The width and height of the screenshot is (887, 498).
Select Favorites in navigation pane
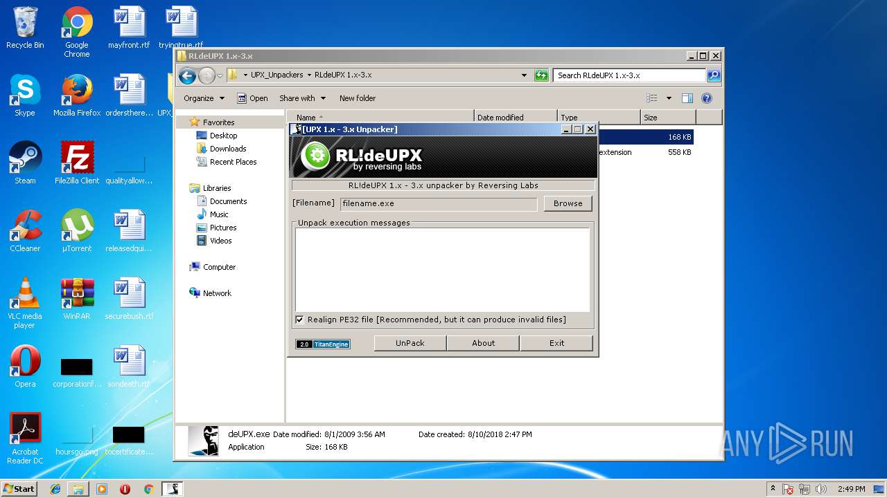(218, 122)
